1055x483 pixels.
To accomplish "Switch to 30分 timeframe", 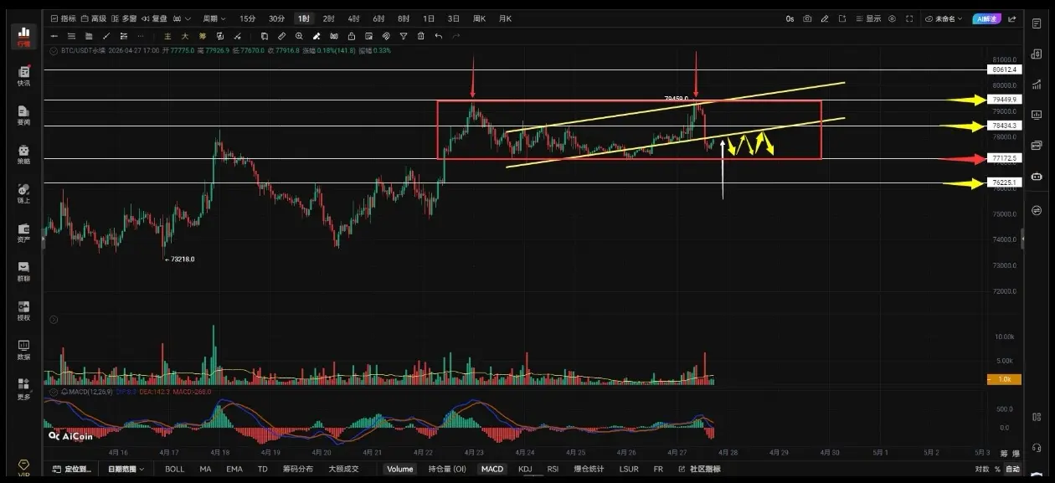I will (276, 18).
